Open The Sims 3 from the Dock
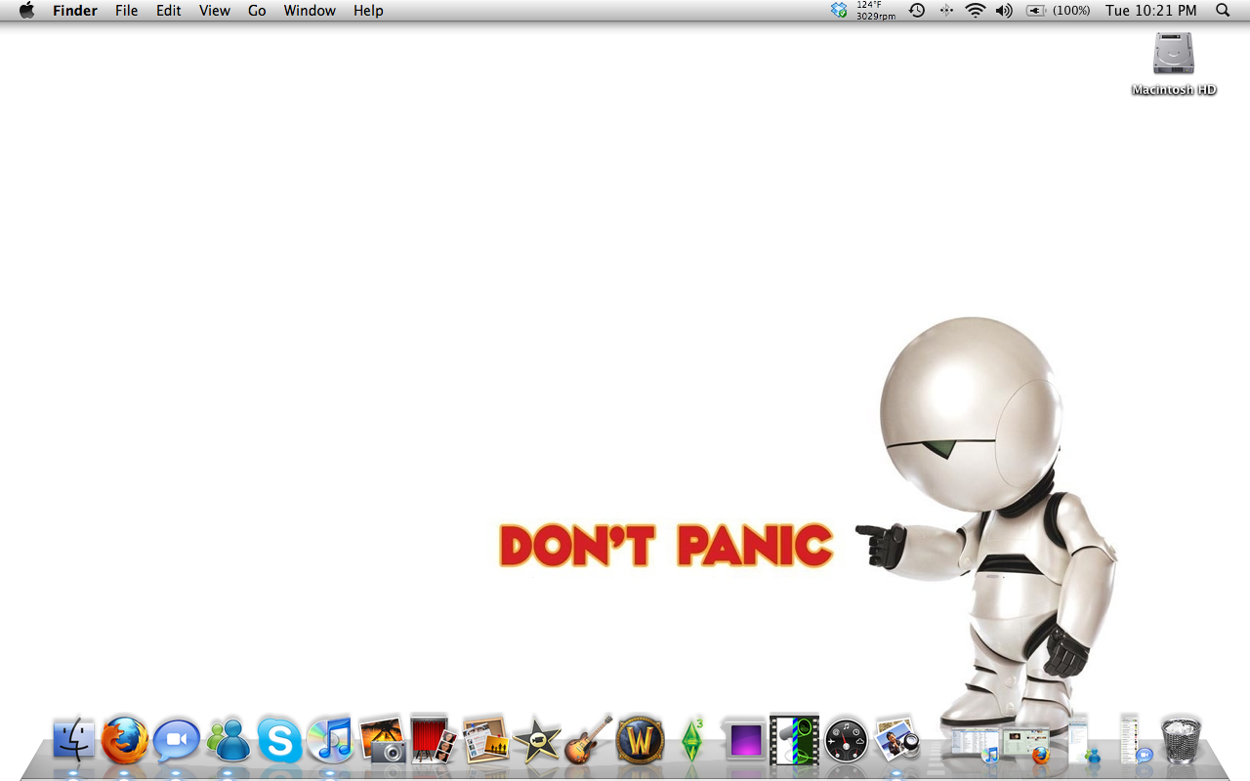The image size is (1250, 781). 692,740
